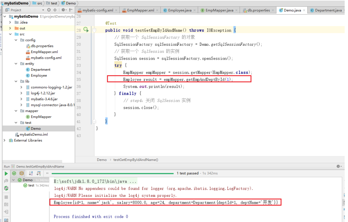Close the db.properties editor tab
348x222 pixels.
(273, 10)
